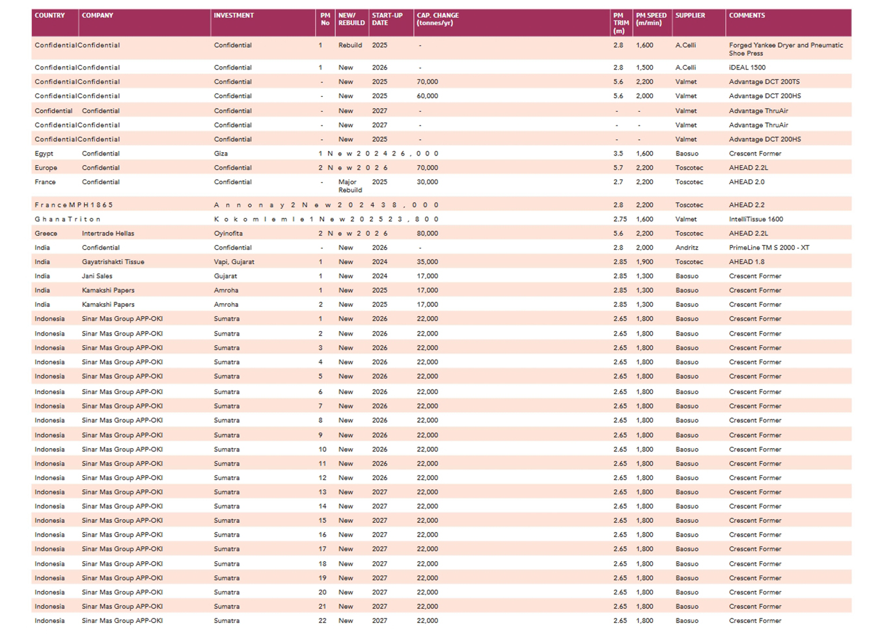This screenshot has width=880, height=638.
Task: Select the 'Major Rebuild' cell
Action: (350, 186)
